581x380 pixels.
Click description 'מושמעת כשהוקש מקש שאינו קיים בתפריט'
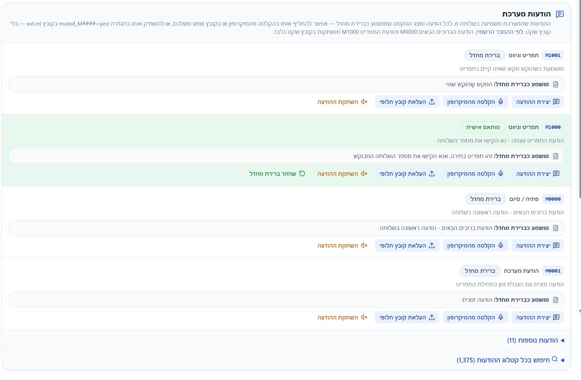coord(512,69)
